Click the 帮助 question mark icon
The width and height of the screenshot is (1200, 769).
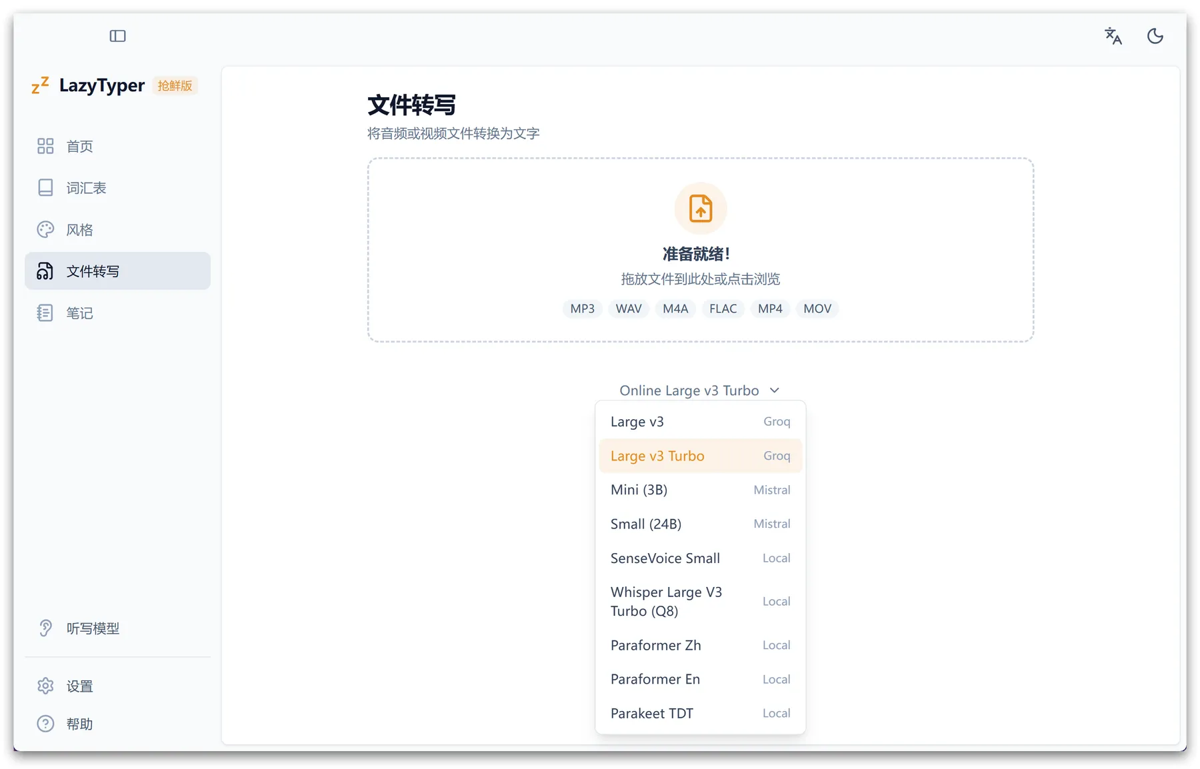click(x=45, y=724)
